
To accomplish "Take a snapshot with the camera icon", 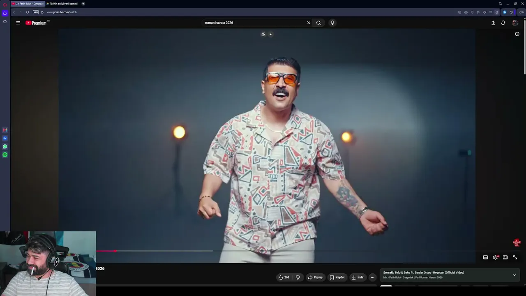I will click(466, 12).
